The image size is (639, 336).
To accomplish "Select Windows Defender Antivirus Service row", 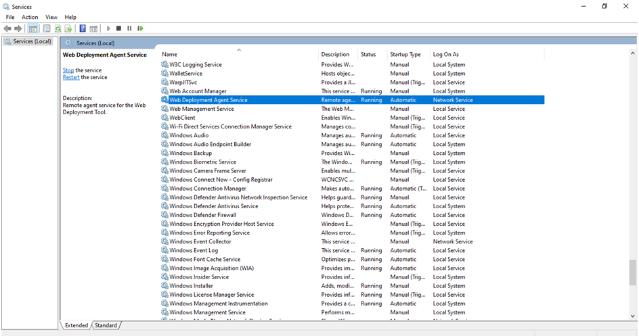I will (x=352, y=206).
